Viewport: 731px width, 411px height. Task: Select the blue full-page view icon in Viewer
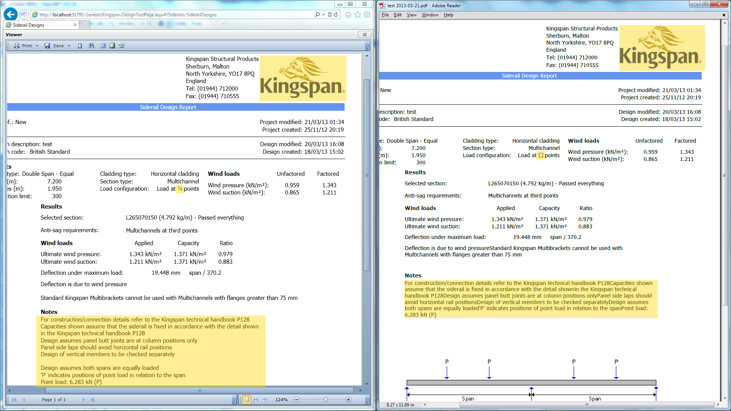coord(103,46)
